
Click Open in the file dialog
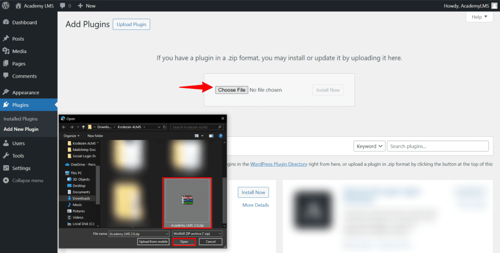coord(184,242)
